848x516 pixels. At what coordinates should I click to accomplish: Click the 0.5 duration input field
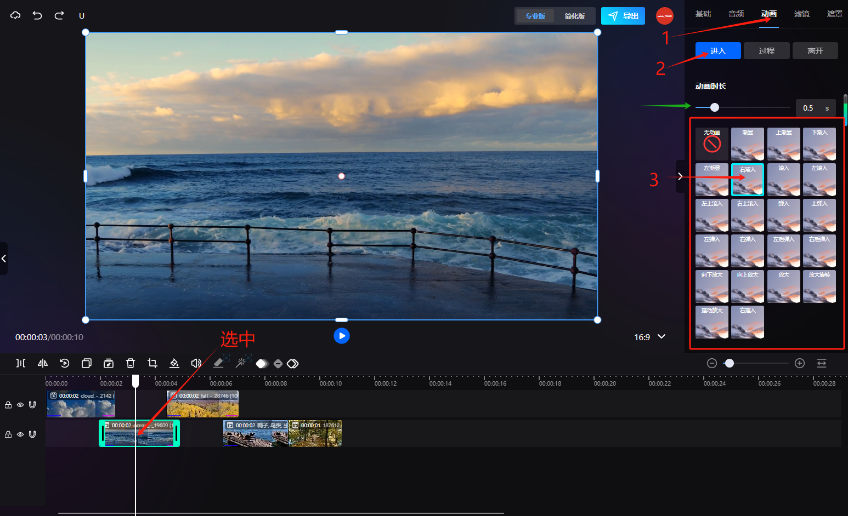pos(816,108)
